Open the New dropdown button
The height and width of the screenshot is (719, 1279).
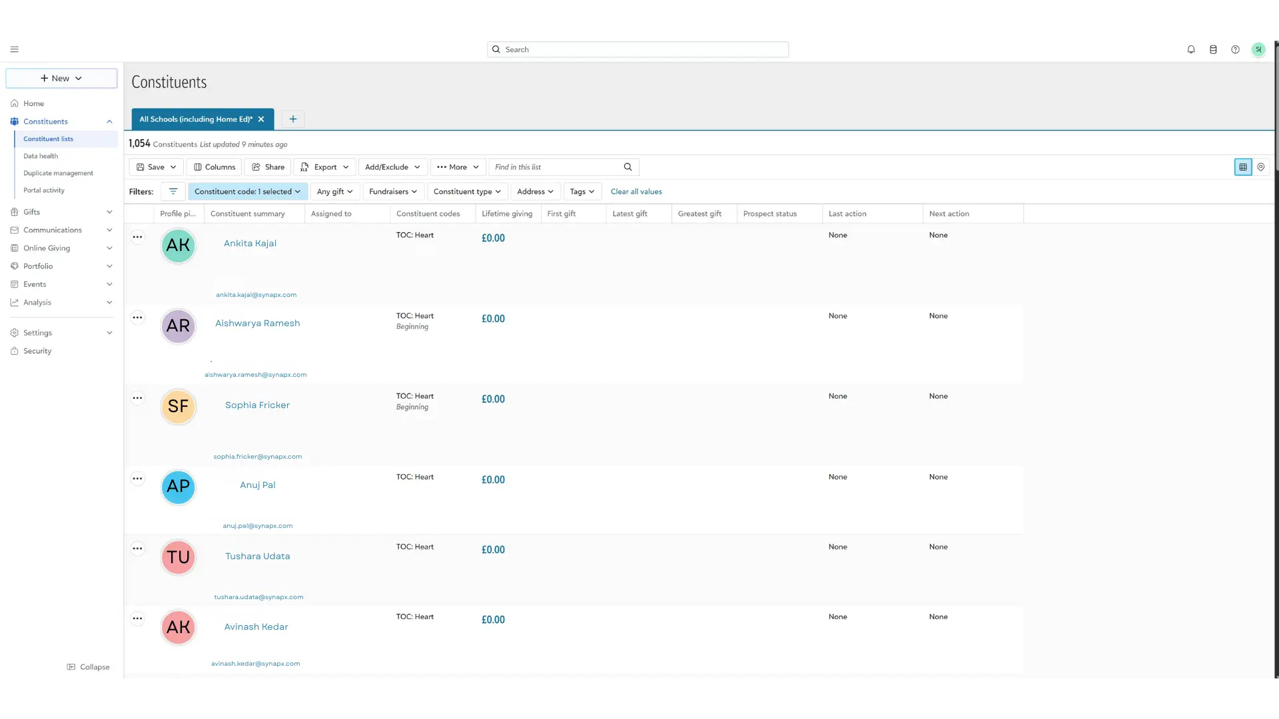(61, 78)
